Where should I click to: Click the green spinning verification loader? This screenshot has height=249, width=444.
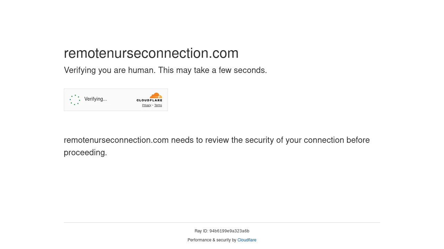[x=75, y=100]
